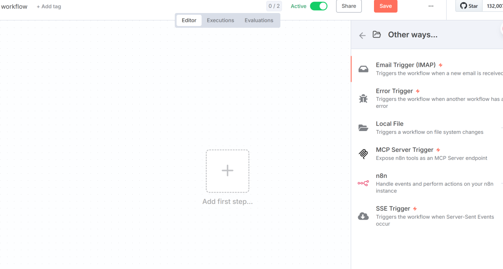Switch to the Editor tab
503x269 pixels.
pyautogui.click(x=189, y=20)
